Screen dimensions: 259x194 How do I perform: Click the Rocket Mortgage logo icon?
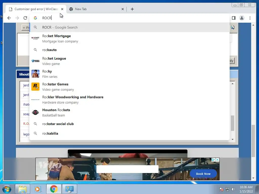(x=35, y=38)
